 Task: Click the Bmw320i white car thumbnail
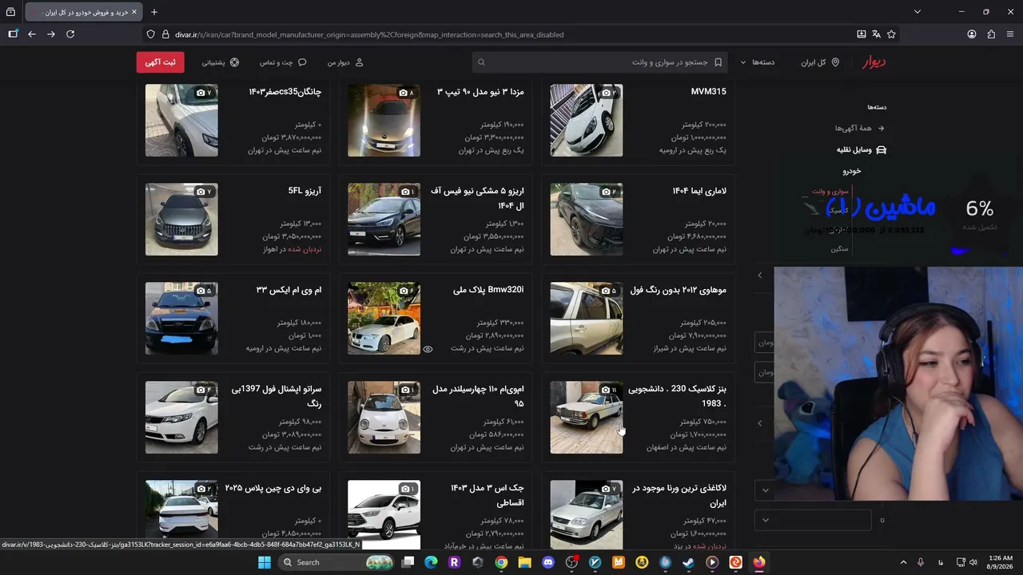384,319
